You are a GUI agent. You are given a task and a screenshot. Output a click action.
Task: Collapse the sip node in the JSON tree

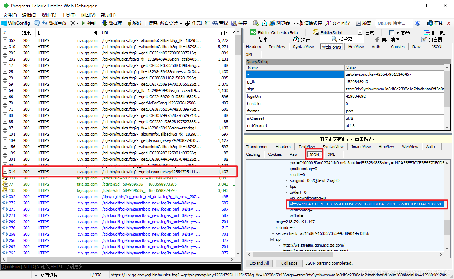click(x=272, y=239)
